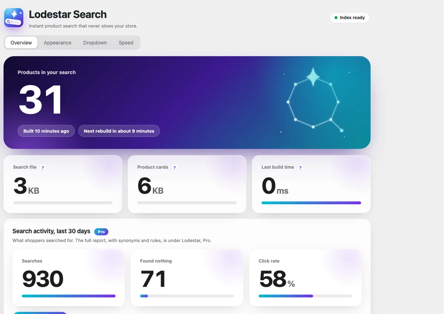Click the tagline 'Instant product search that never slows your store.'
The image size is (444, 314).
83,26
